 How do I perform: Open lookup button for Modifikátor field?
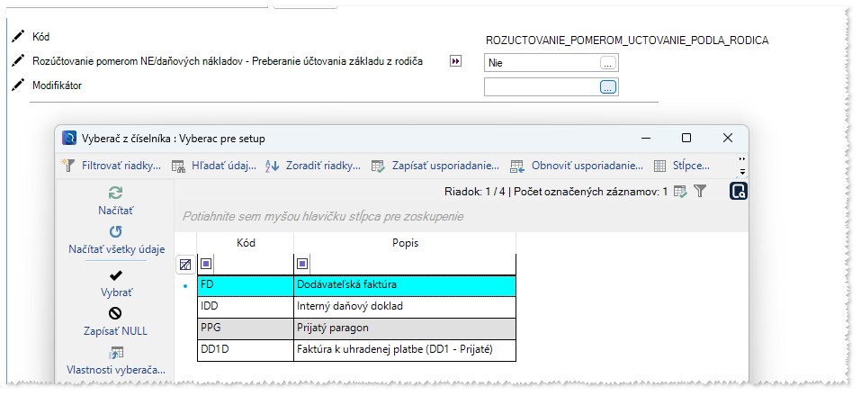tap(608, 87)
